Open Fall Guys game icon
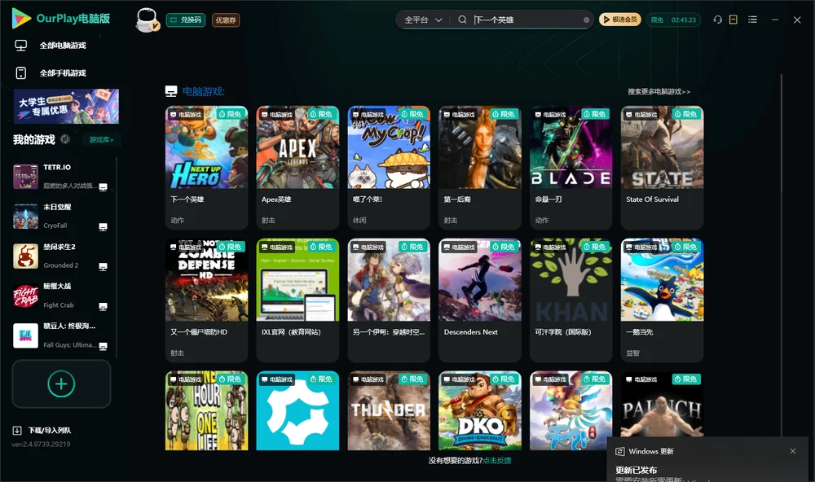Viewport: 815px width, 482px height. tap(25, 335)
